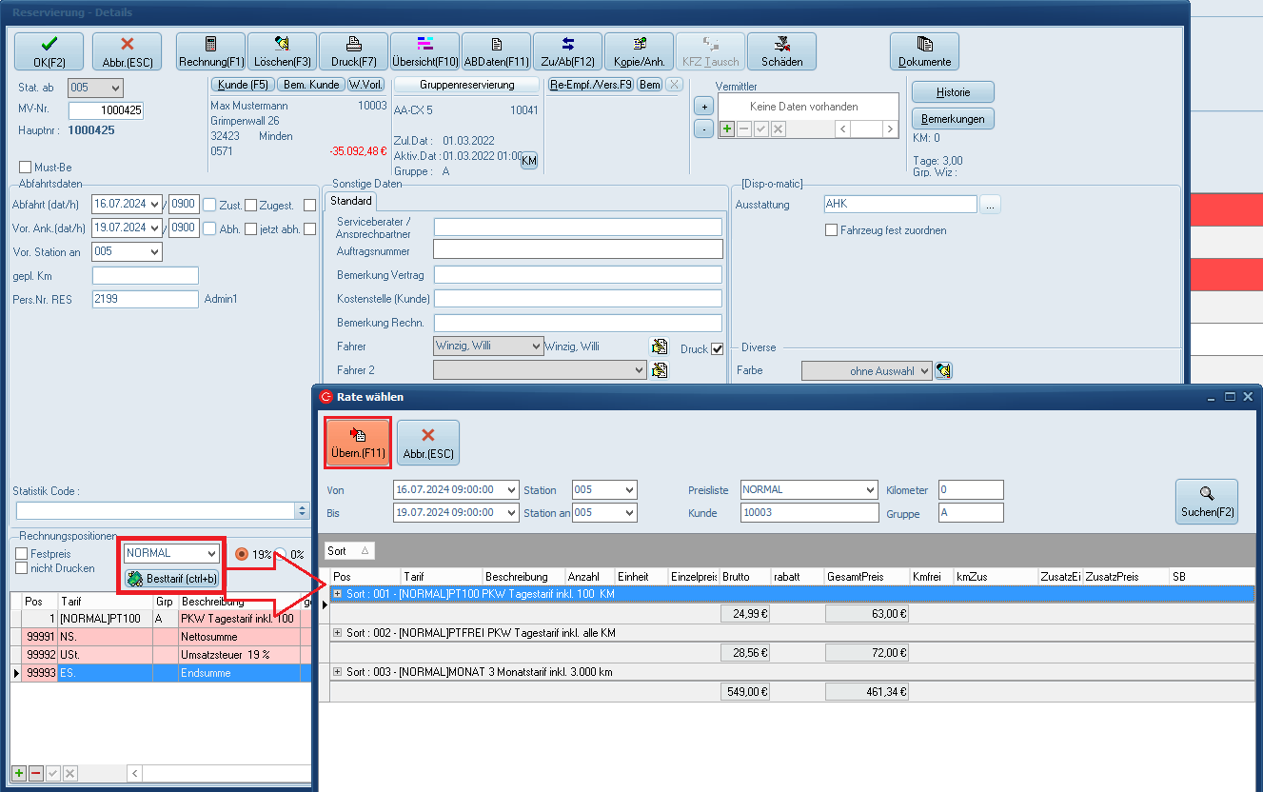Open the Dokumente icon button

tap(924, 51)
